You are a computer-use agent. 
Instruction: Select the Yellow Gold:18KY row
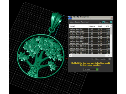90,36
